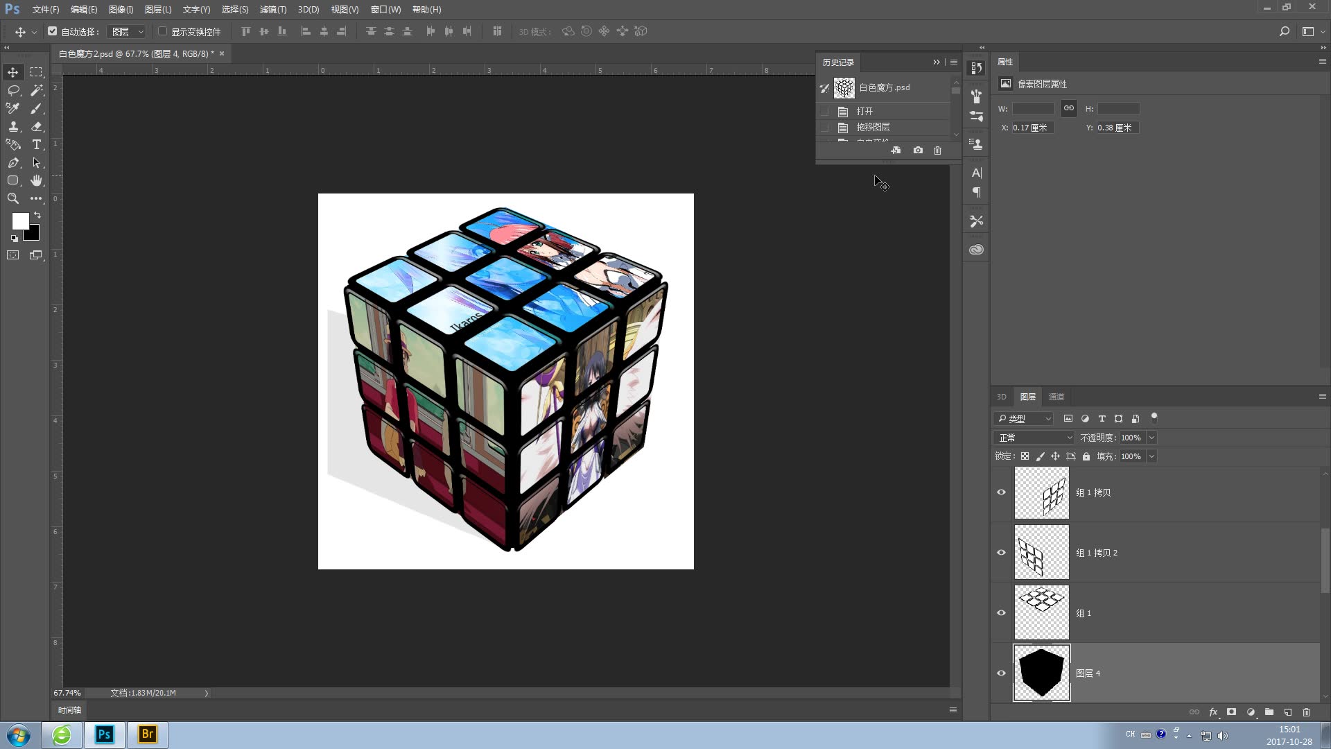Open the layer filter type dropdown
This screenshot has width=1331, height=749.
(x=1024, y=419)
